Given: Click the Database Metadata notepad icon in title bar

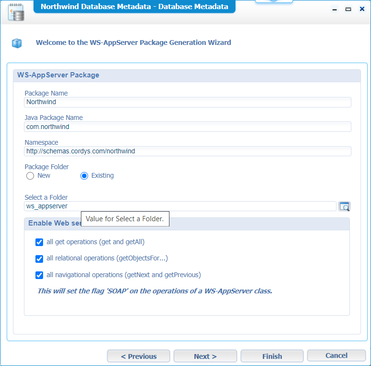Looking at the screenshot, I should point(16,12).
